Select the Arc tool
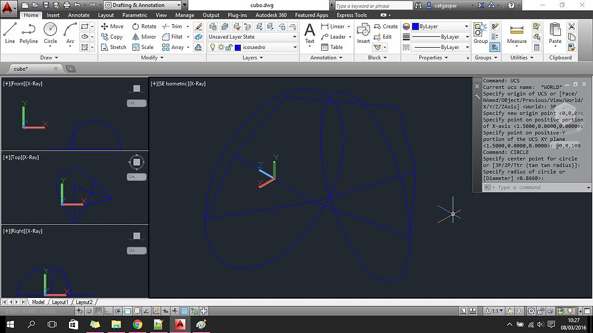The image size is (593, 333). pyautogui.click(x=70, y=33)
